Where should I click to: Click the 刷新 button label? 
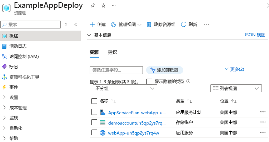pos(193,25)
